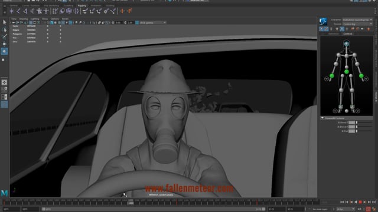Open the playback speed fps dropdown
The height and width of the screenshot is (212, 378).
click(x=346, y=209)
